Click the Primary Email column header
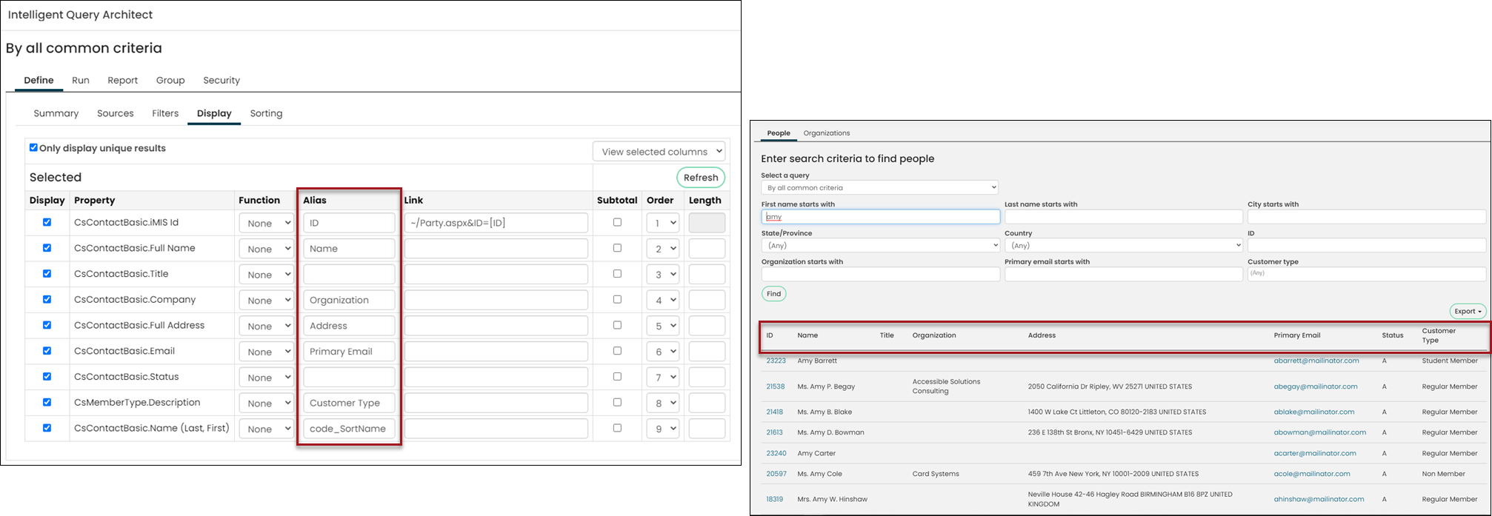Screen dimensions: 1492x516 pos(1297,335)
